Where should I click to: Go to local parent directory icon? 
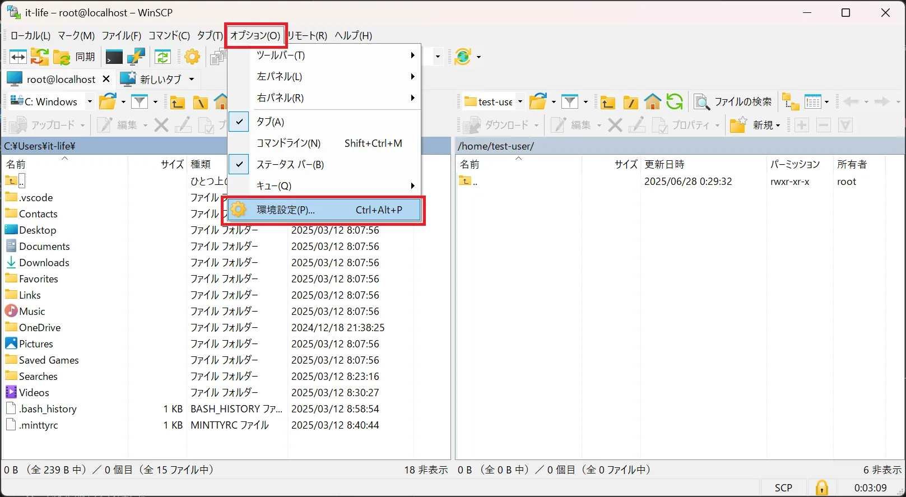178,102
